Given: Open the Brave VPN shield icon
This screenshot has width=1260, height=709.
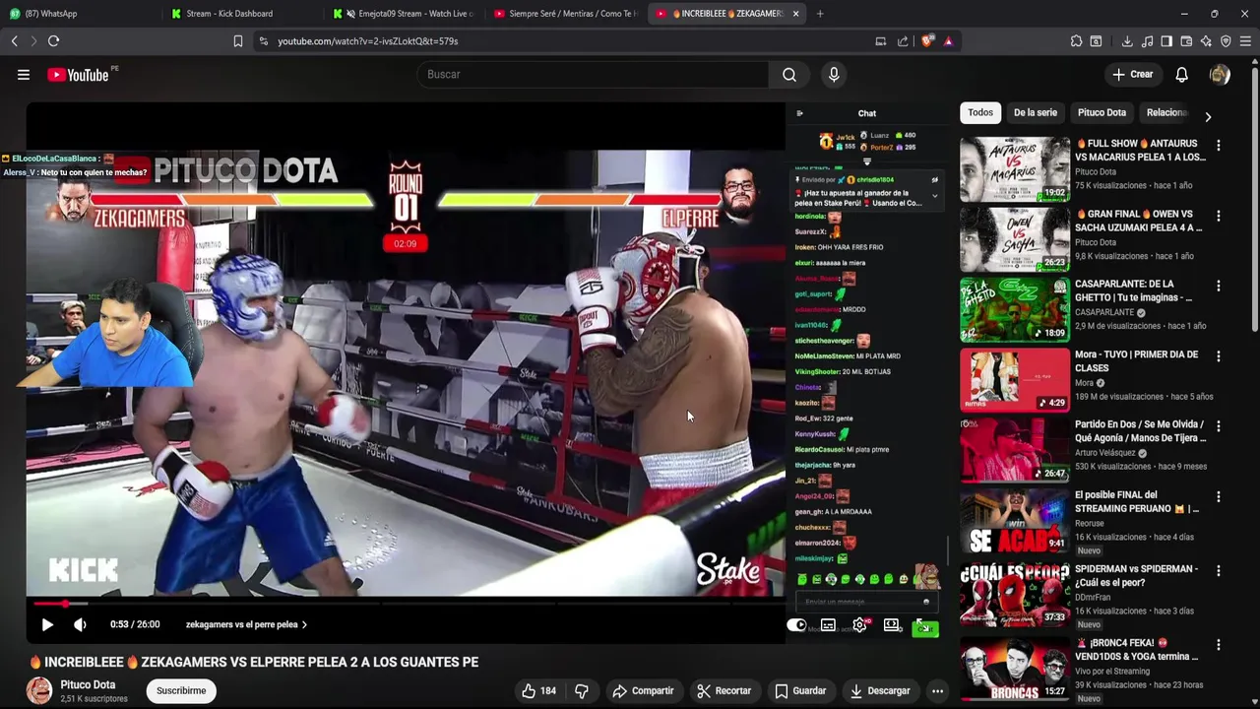Looking at the screenshot, I should (1226, 41).
